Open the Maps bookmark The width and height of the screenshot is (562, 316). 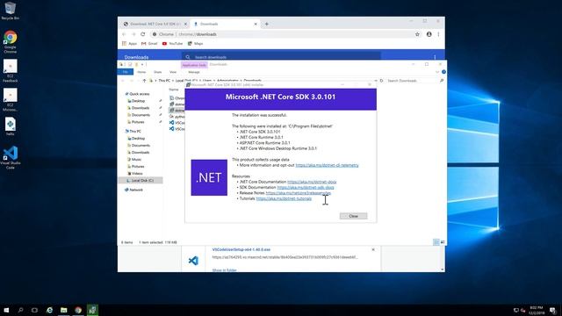coord(195,44)
